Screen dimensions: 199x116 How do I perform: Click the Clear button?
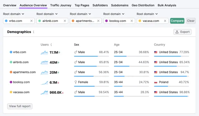pyautogui.click(x=191, y=21)
